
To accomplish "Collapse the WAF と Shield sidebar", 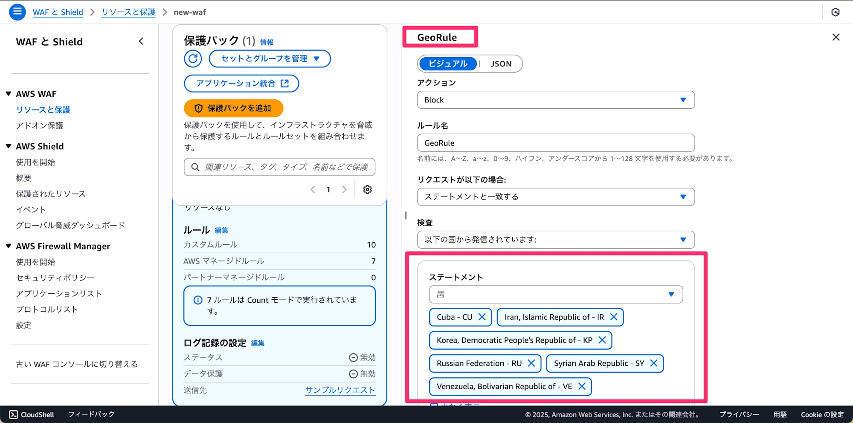I will point(141,41).
